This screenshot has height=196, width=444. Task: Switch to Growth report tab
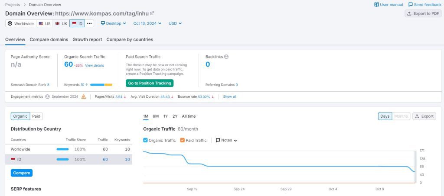[87, 39]
